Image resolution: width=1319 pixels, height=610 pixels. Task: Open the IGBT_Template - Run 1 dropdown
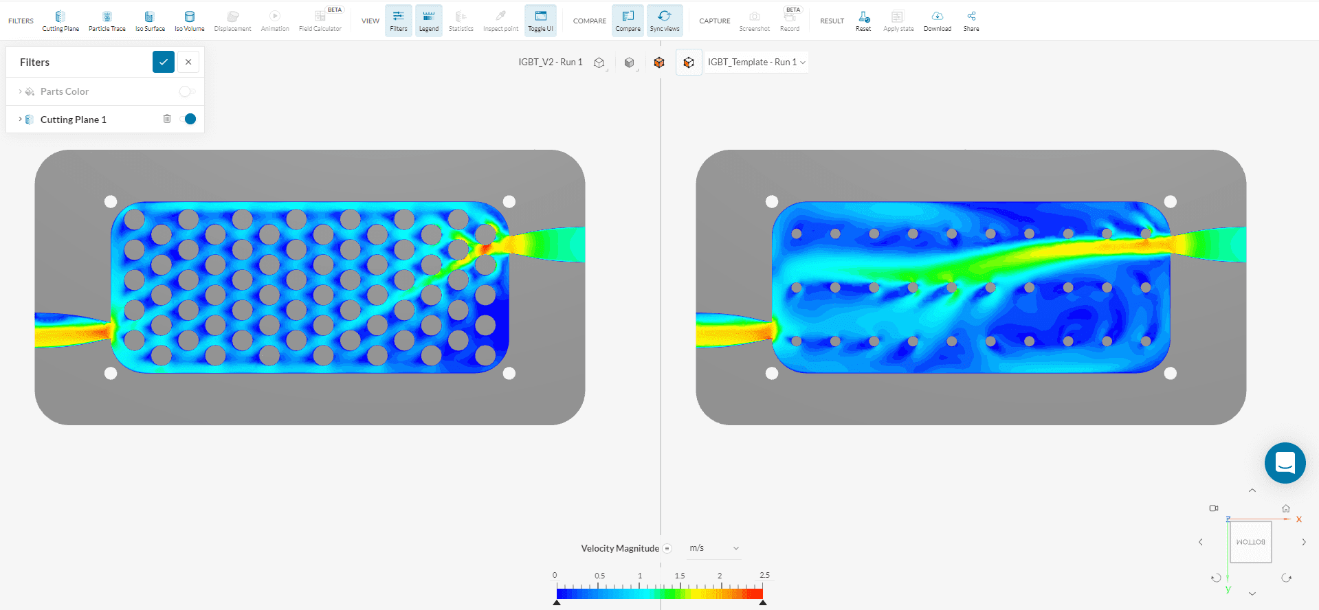tap(756, 62)
